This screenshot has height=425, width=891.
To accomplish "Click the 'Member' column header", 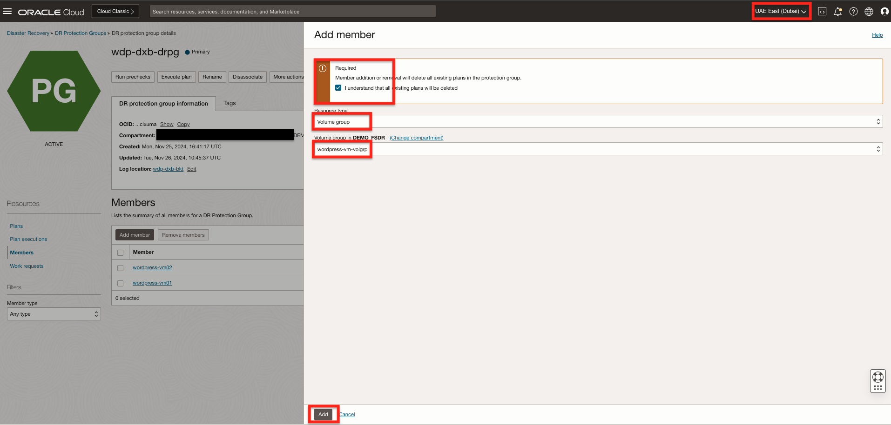I will (143, 252).
